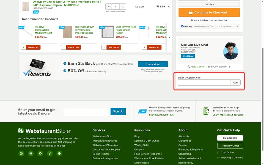The image size is (264, 165).
Task: Open the Facebook social icon
Action: coord(40,153)
